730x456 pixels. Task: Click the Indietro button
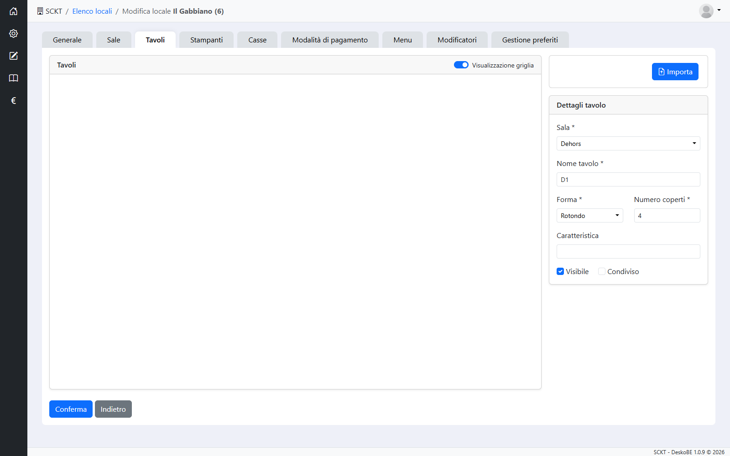[x=113, y=409]
